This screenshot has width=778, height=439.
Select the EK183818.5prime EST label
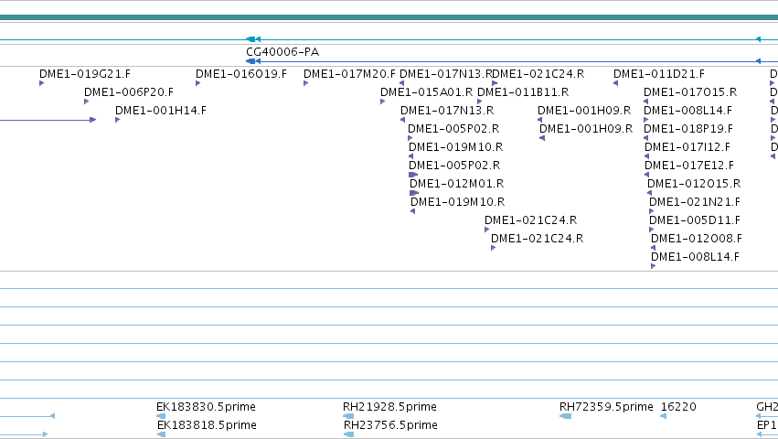(x=207, y=425)
